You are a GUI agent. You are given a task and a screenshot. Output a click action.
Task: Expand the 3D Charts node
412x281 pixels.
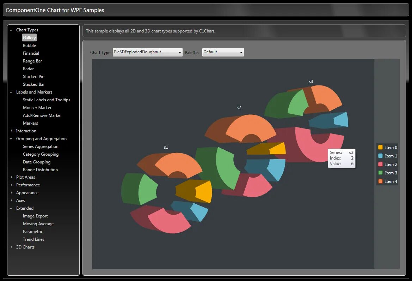(x=11, y=247)
